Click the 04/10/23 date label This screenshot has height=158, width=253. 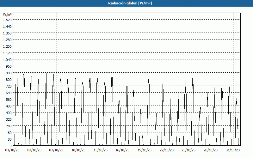34,150
